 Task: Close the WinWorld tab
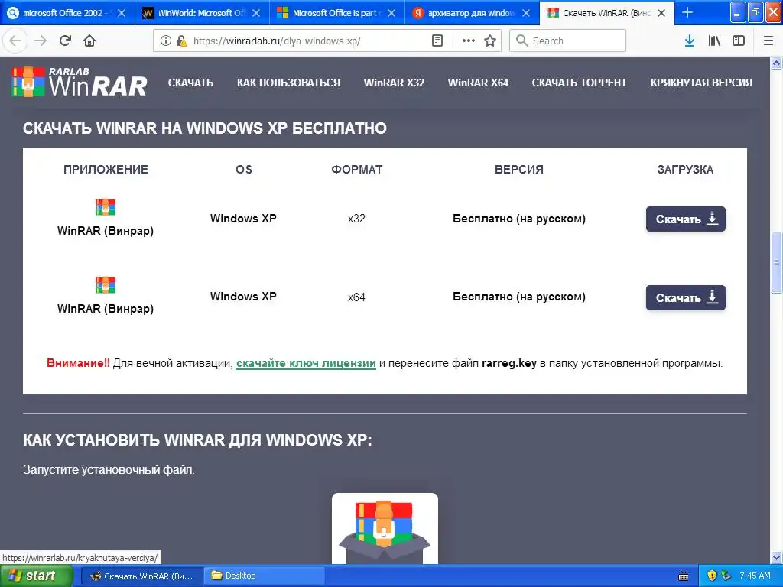(256, 13)
